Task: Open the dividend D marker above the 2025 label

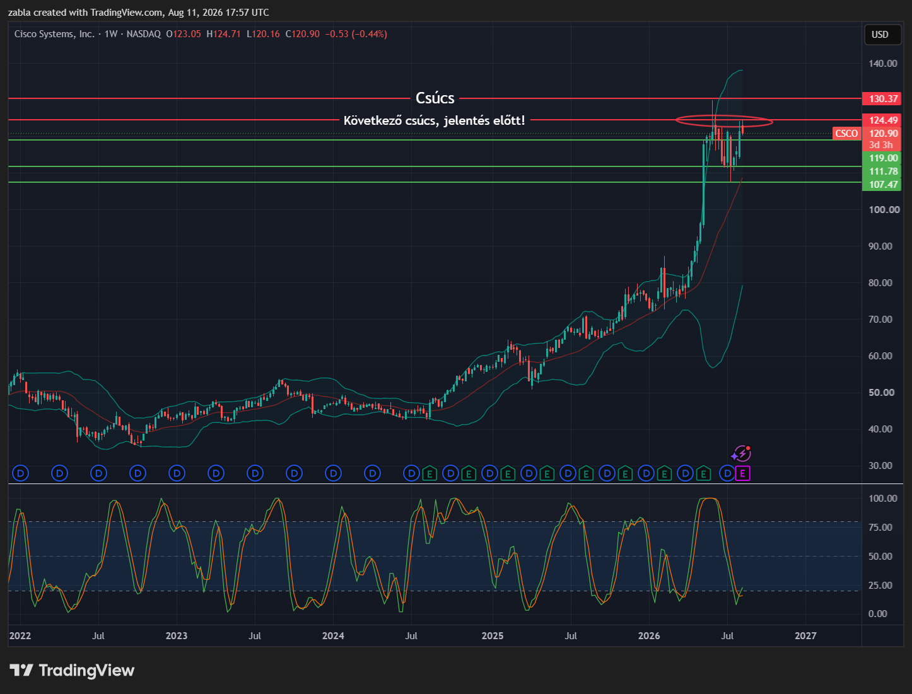Action: [489, 473]
